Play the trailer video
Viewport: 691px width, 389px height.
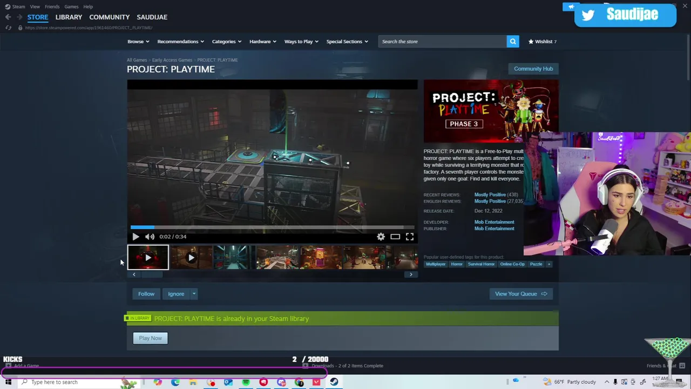(136, 237)
